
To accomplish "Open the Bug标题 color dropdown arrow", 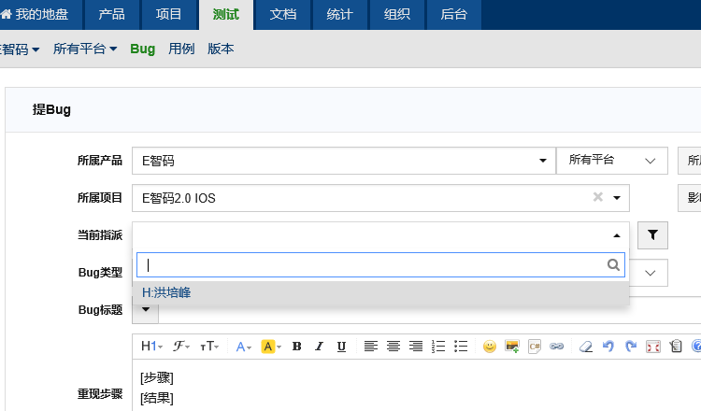I will 145,309.
